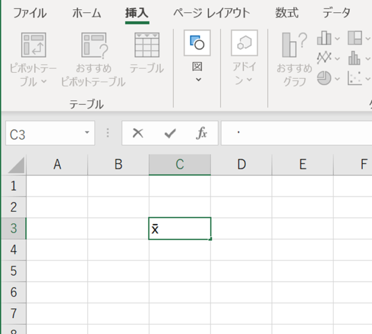Click the PivotTable (ピボットテーブル) icon
This screenshot has width=372, height=334.
[x=33, y=45]
